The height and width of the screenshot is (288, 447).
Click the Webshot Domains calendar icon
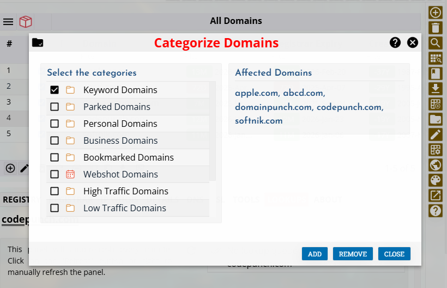(70, 174)
